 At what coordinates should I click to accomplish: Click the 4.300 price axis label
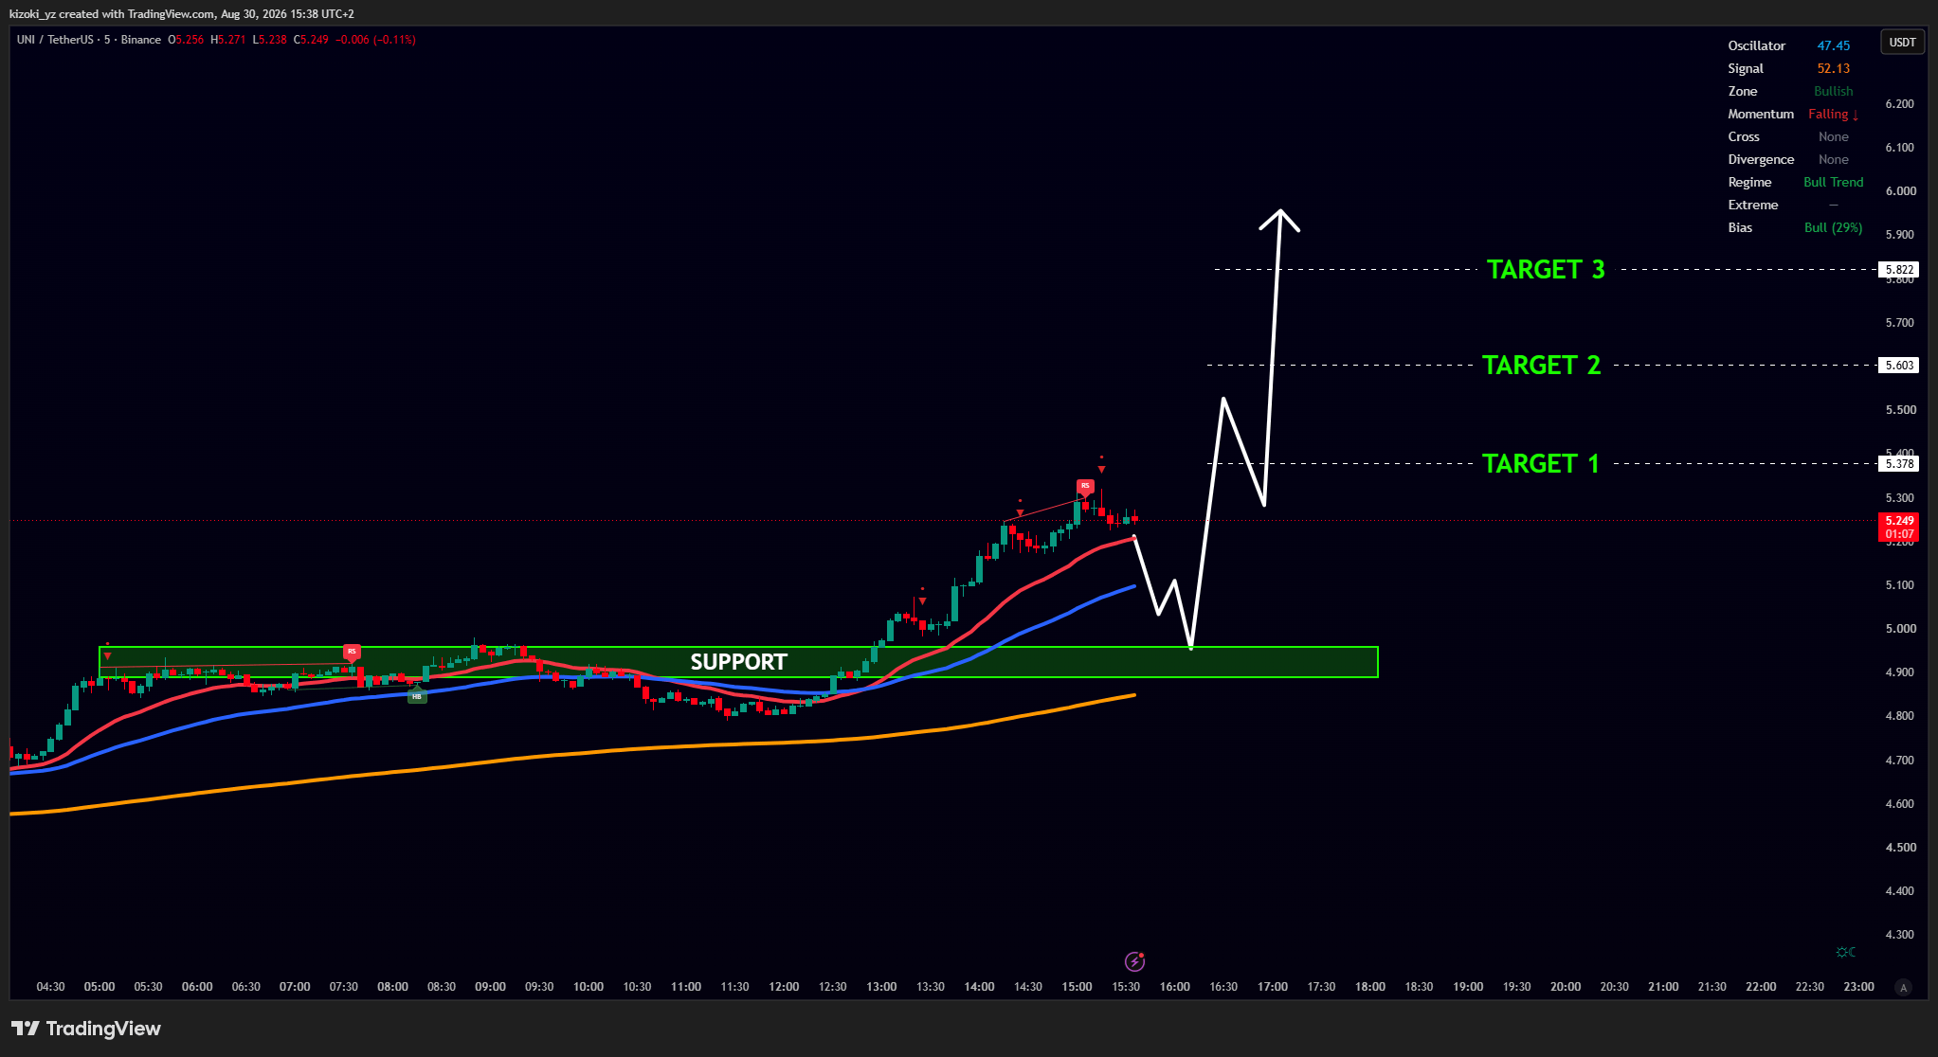[x=1899, y=935]
